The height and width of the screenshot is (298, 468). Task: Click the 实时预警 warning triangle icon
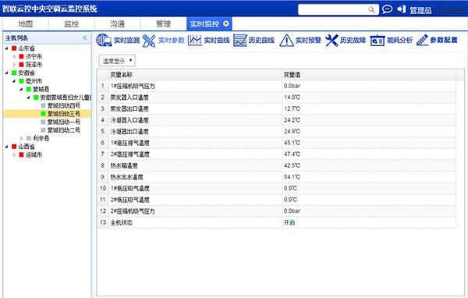(286, 41)
